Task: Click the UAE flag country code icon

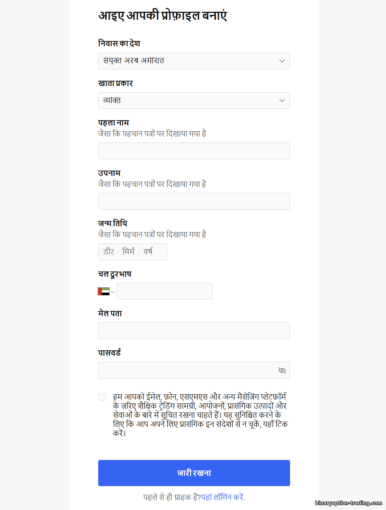Action: (x=104, y=291)
